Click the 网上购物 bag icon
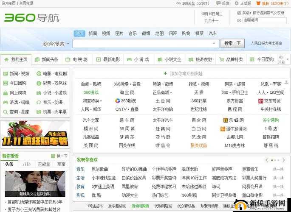This screenshot has width=291, height=212. click(6, 93)
